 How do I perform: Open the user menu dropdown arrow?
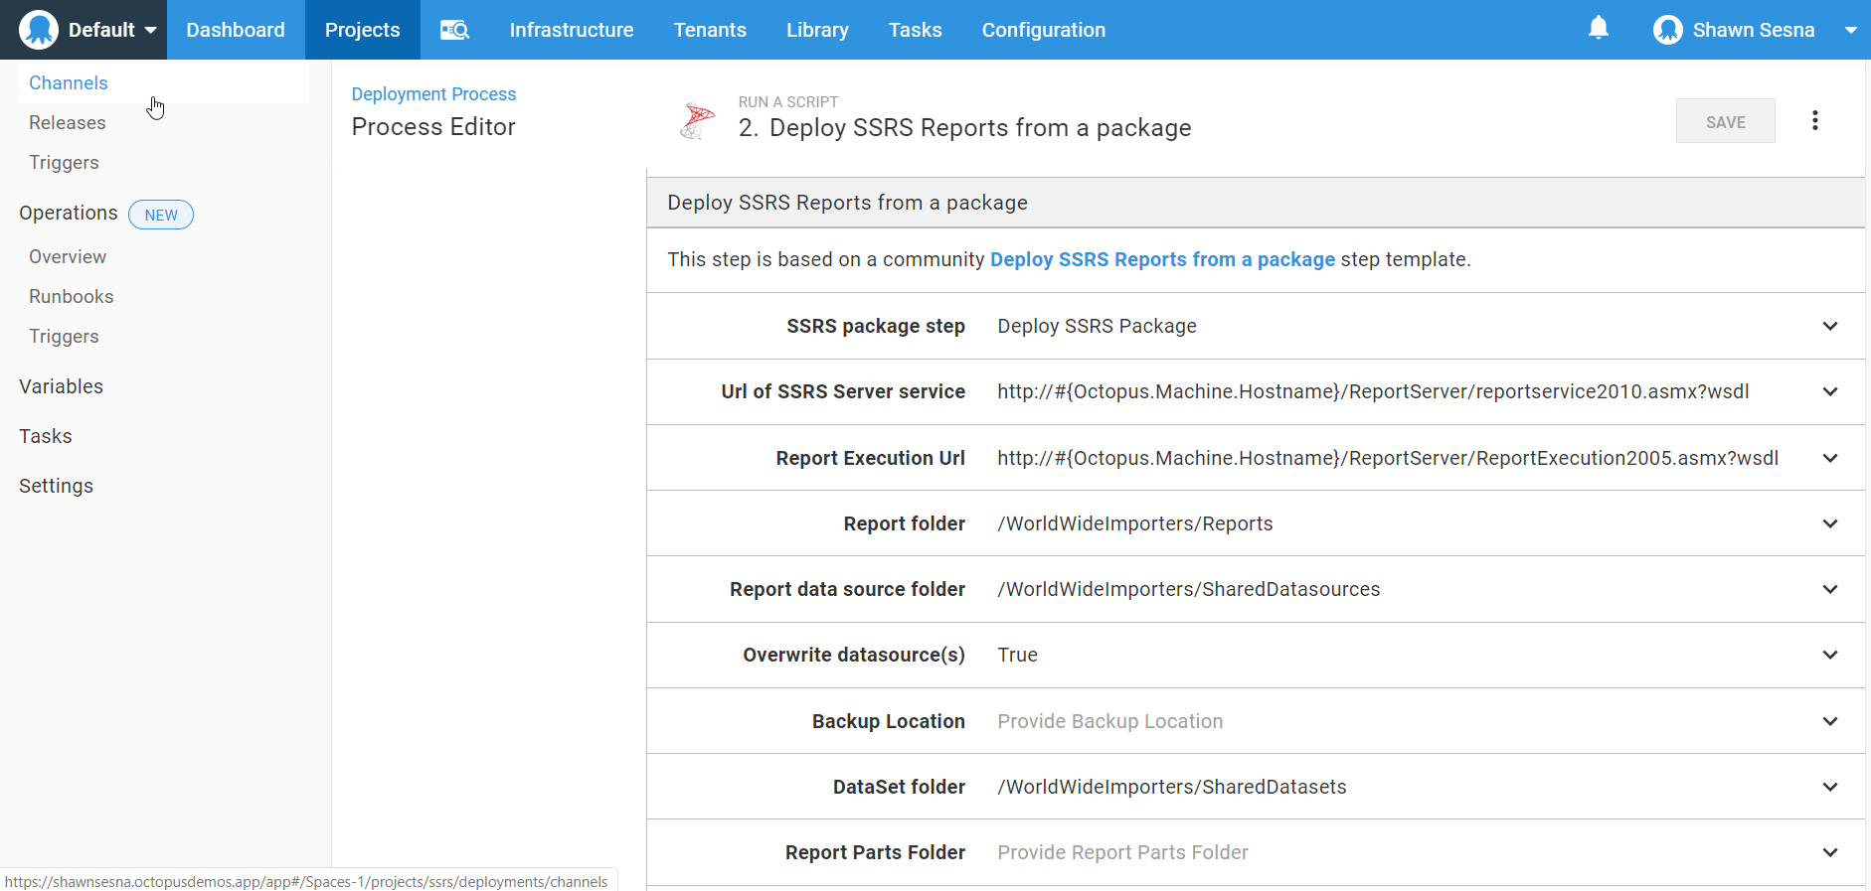(1850, 30)
